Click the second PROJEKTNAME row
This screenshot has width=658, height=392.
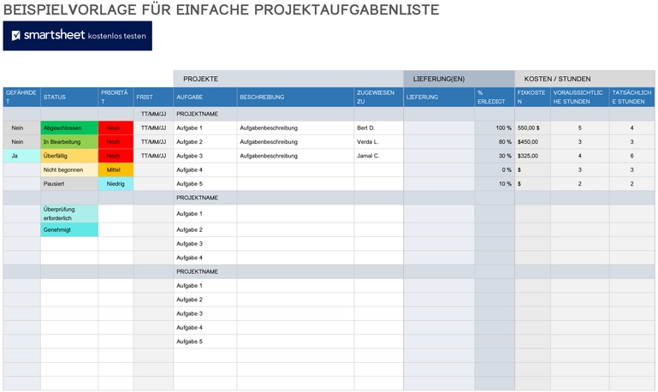point(329,198)
